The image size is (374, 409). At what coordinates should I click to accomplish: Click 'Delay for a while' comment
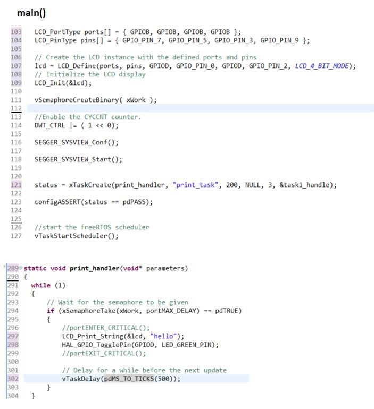coord(144,370)
